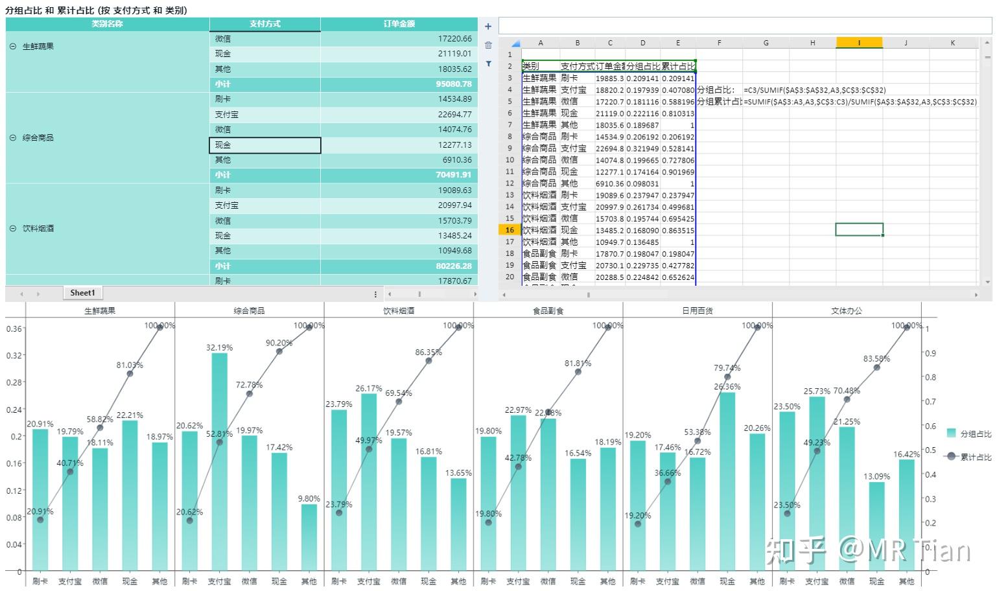Click the 81.03% cumulative point in 生鲜蔬果 chart
The width and height of the screenshot is (997, 591).
coord(130,373)
